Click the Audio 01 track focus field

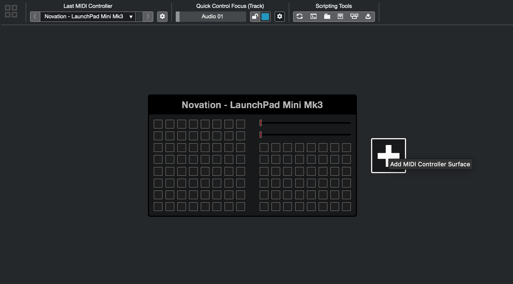pos(212,16)
